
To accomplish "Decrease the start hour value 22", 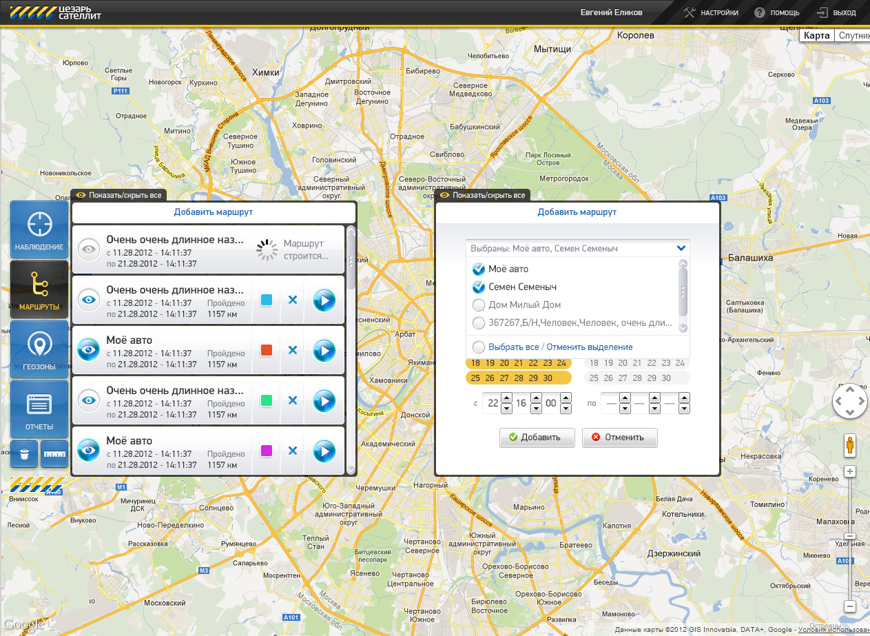I will [507, 409].
